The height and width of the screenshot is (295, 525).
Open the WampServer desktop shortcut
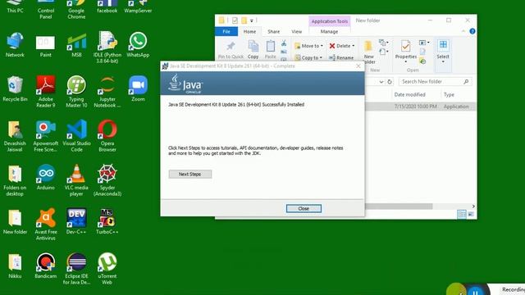click(138, 7)
